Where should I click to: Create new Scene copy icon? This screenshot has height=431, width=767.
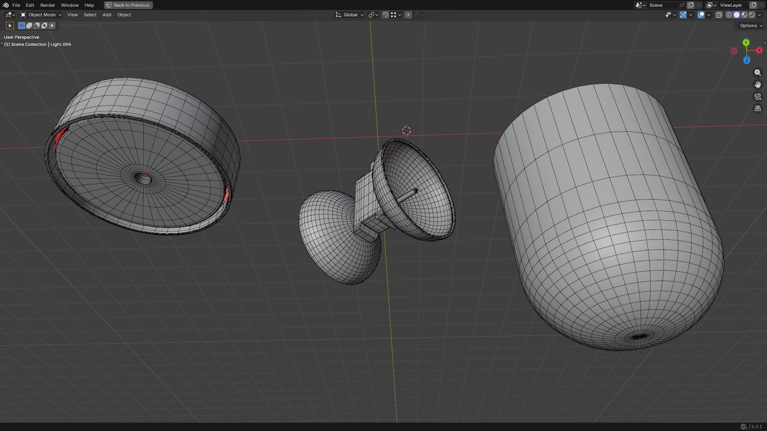pyautogui.click(x=691, y=5)
